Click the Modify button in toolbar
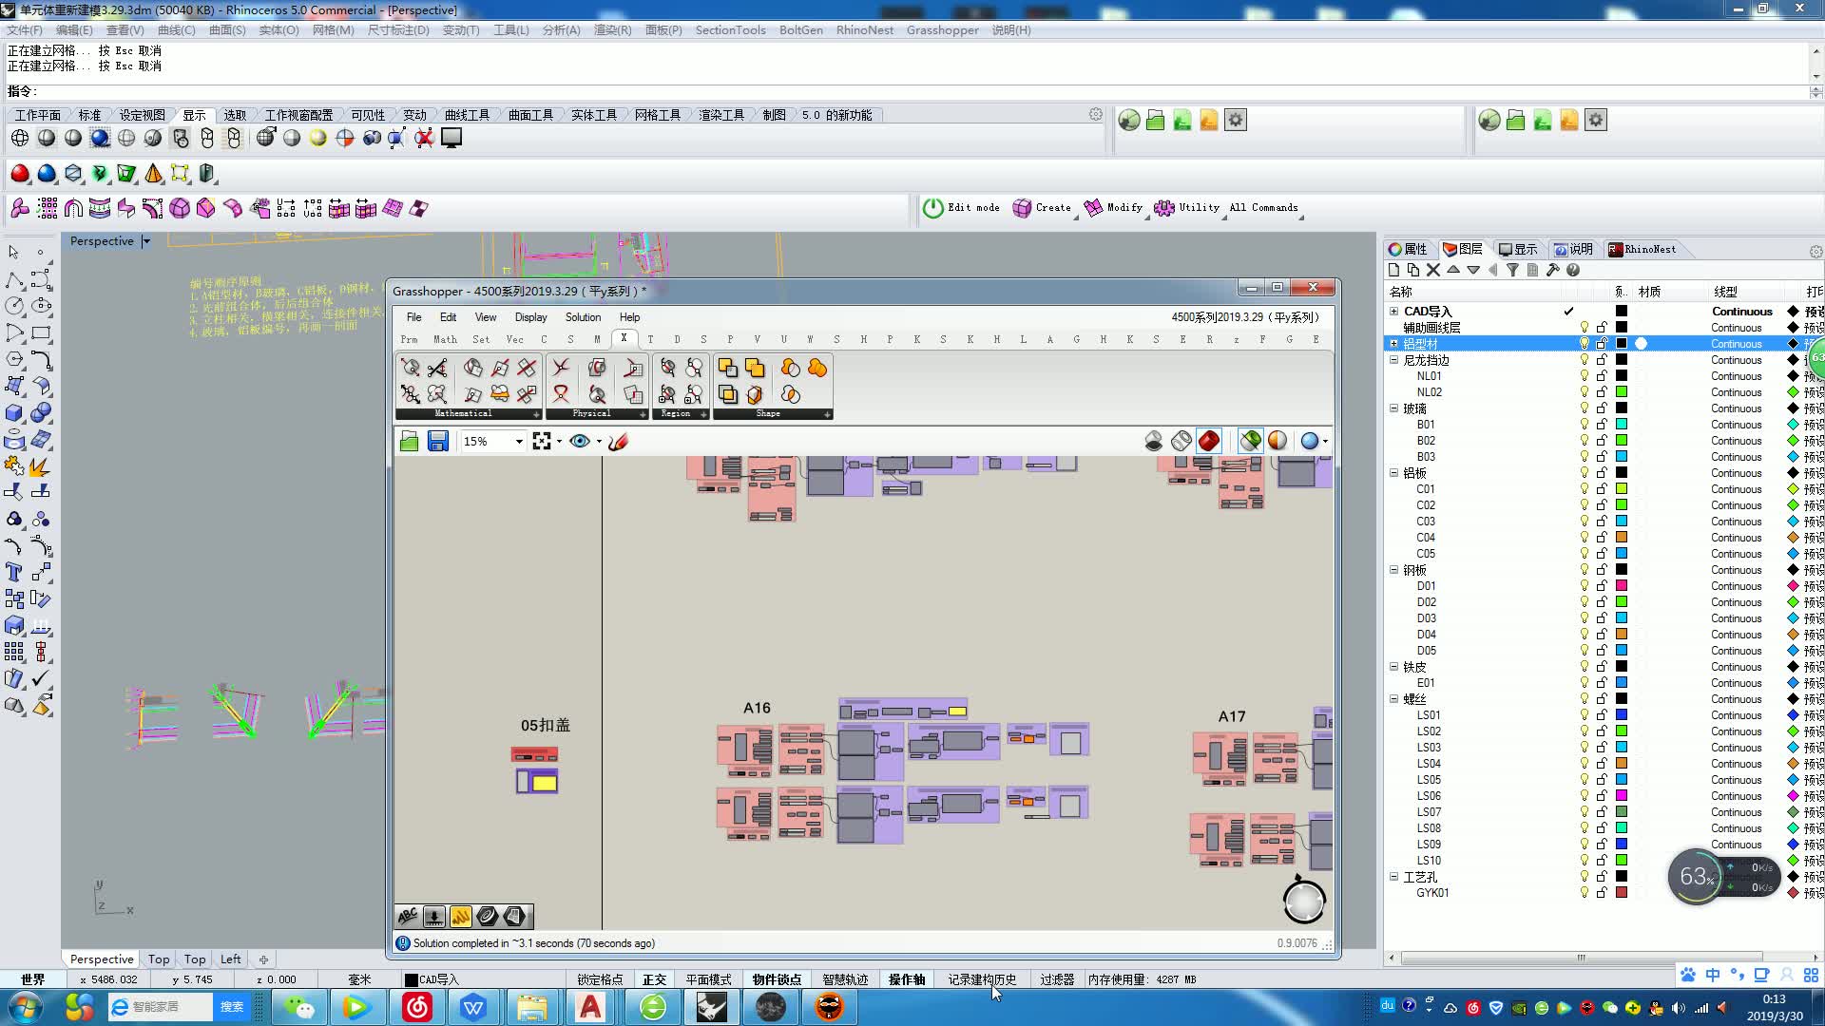1825x1026 pixels. 1114,208
